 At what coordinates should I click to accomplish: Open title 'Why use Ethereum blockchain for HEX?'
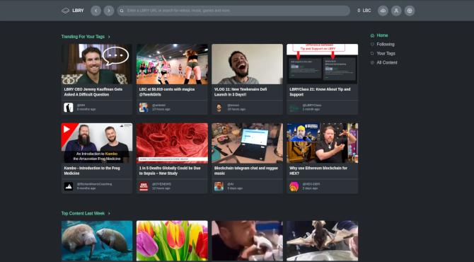[x=318, y=171]
